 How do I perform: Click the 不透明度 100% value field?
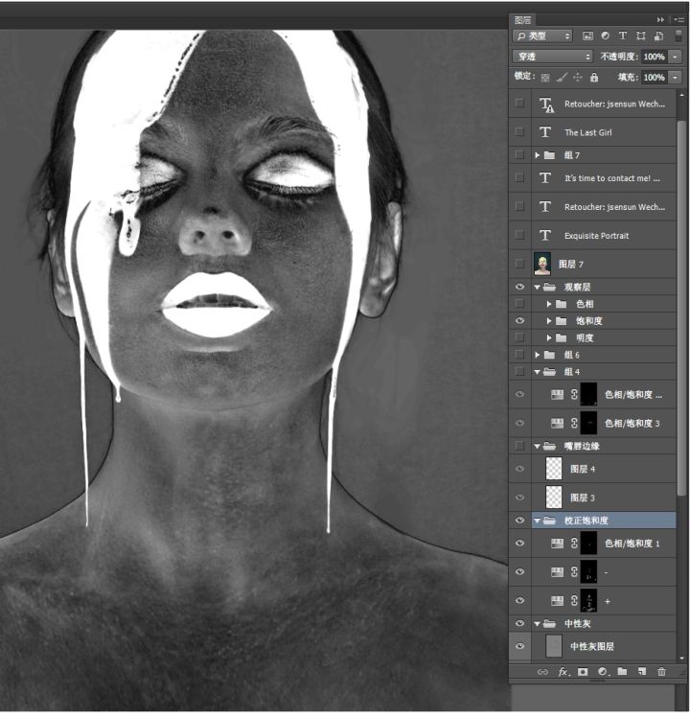655,57
